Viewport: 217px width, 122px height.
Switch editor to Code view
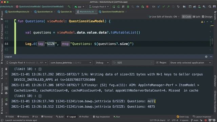tap(186, 17)
